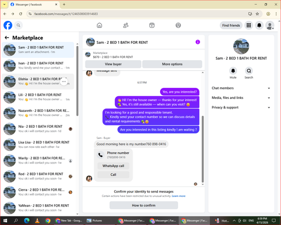Launch VLC from the taskbar

pyautogui.click(x=37, y=220)
